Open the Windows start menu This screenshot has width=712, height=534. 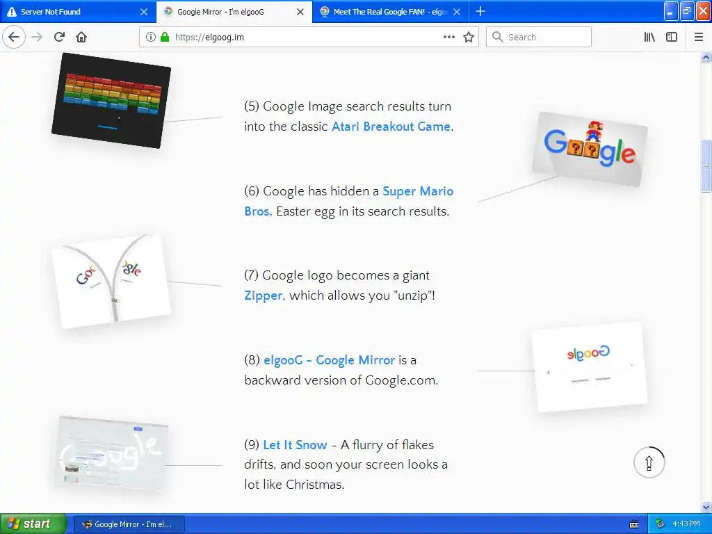[x=33, y=524]
